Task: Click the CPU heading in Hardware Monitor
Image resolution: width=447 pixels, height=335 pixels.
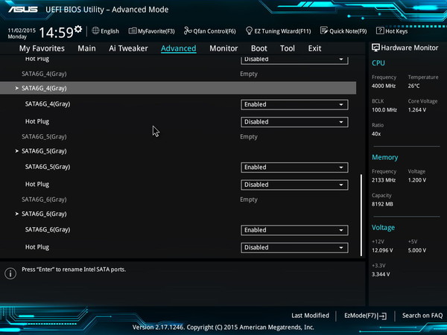Action: [378, 63]
